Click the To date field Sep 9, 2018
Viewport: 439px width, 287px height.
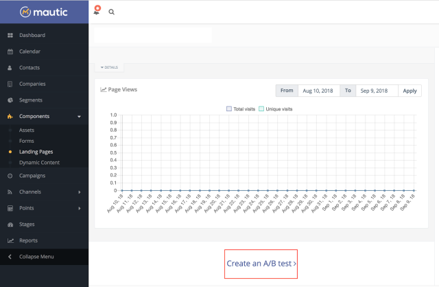377,91
